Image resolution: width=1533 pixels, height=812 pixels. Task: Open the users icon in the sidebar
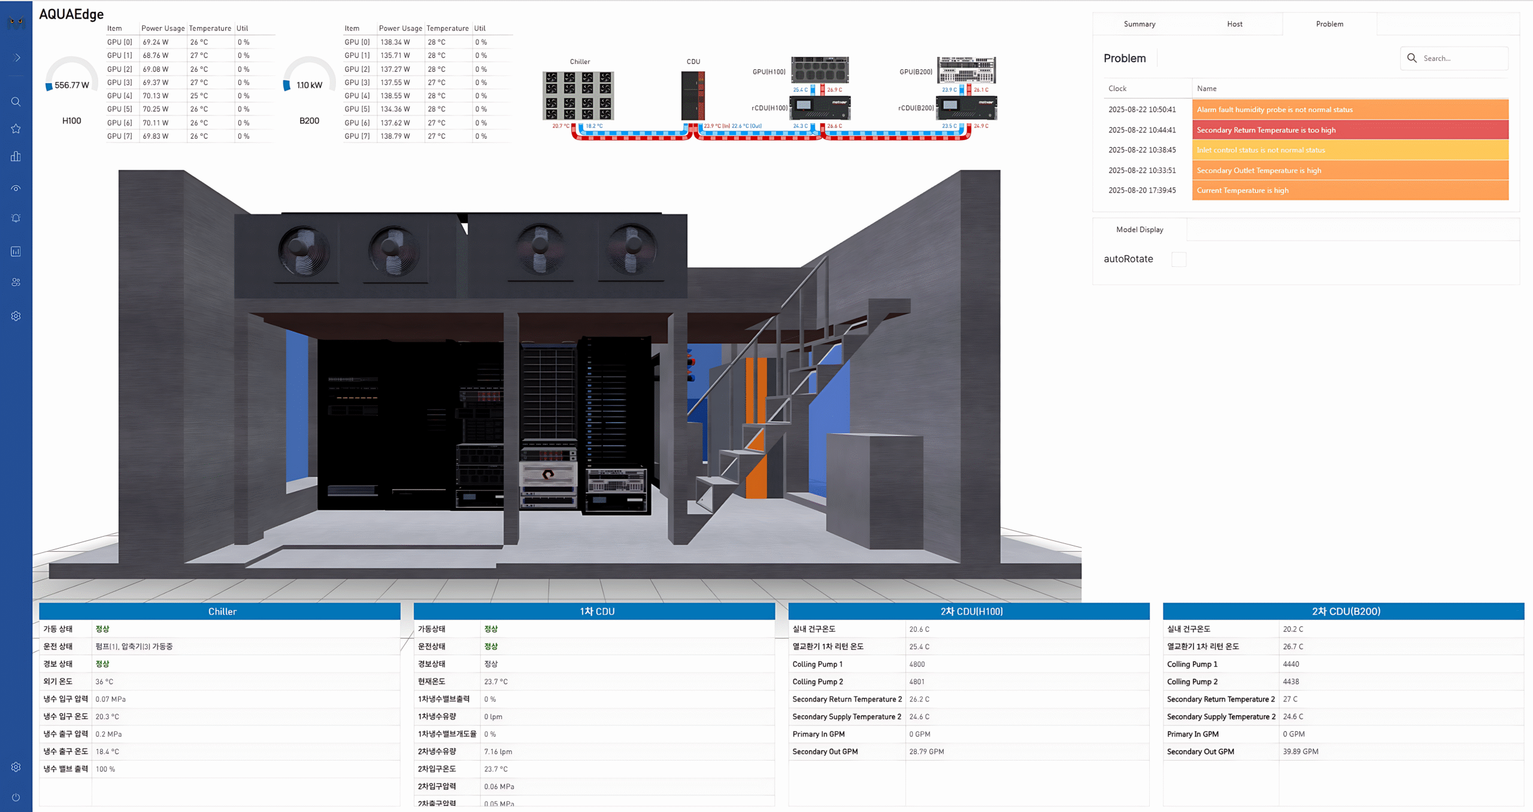coord(16,282)
